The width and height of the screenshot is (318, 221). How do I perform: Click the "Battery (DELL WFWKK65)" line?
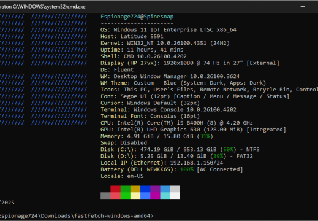(x=172, y=169)
